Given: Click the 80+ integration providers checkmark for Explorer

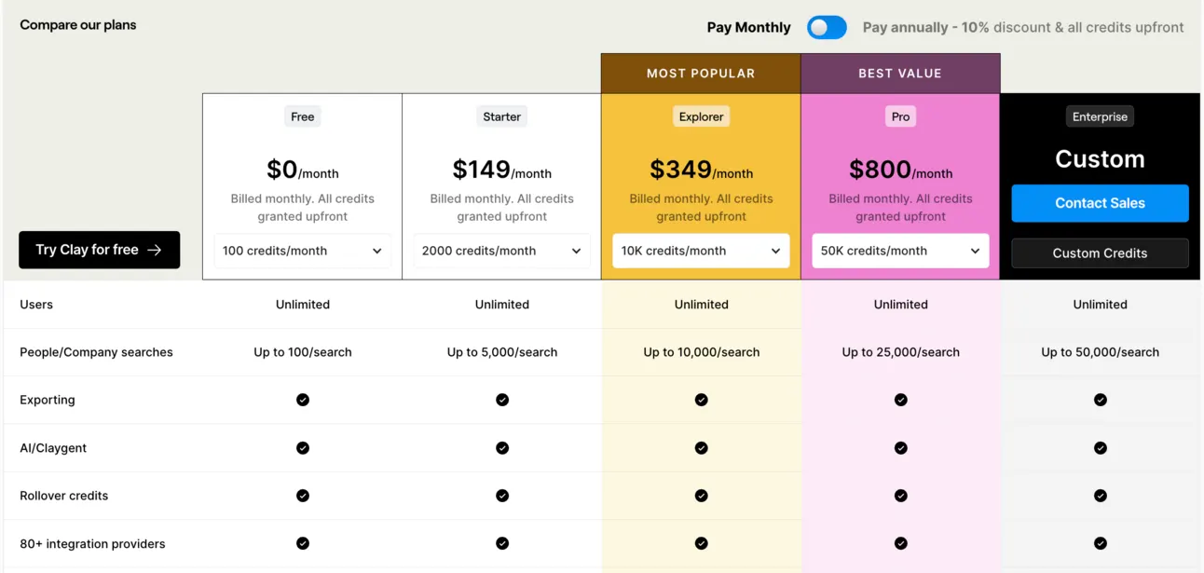Looking at the screenshot, I should pos(702,543).
